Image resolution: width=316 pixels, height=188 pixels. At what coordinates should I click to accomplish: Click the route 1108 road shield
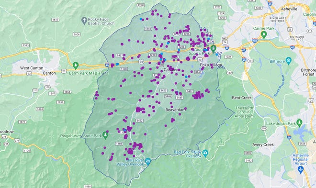point(119,144)
